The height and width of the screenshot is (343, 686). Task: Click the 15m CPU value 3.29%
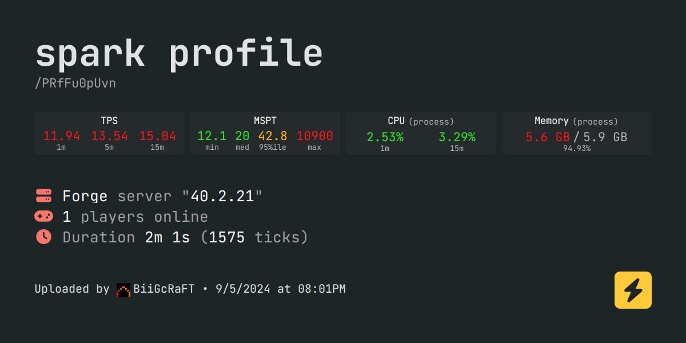tap(457, 137)
